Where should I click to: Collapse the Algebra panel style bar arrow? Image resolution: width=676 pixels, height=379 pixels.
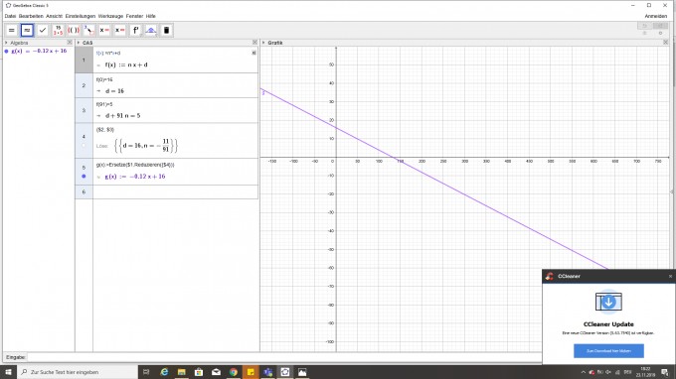(x=6, y=43)
